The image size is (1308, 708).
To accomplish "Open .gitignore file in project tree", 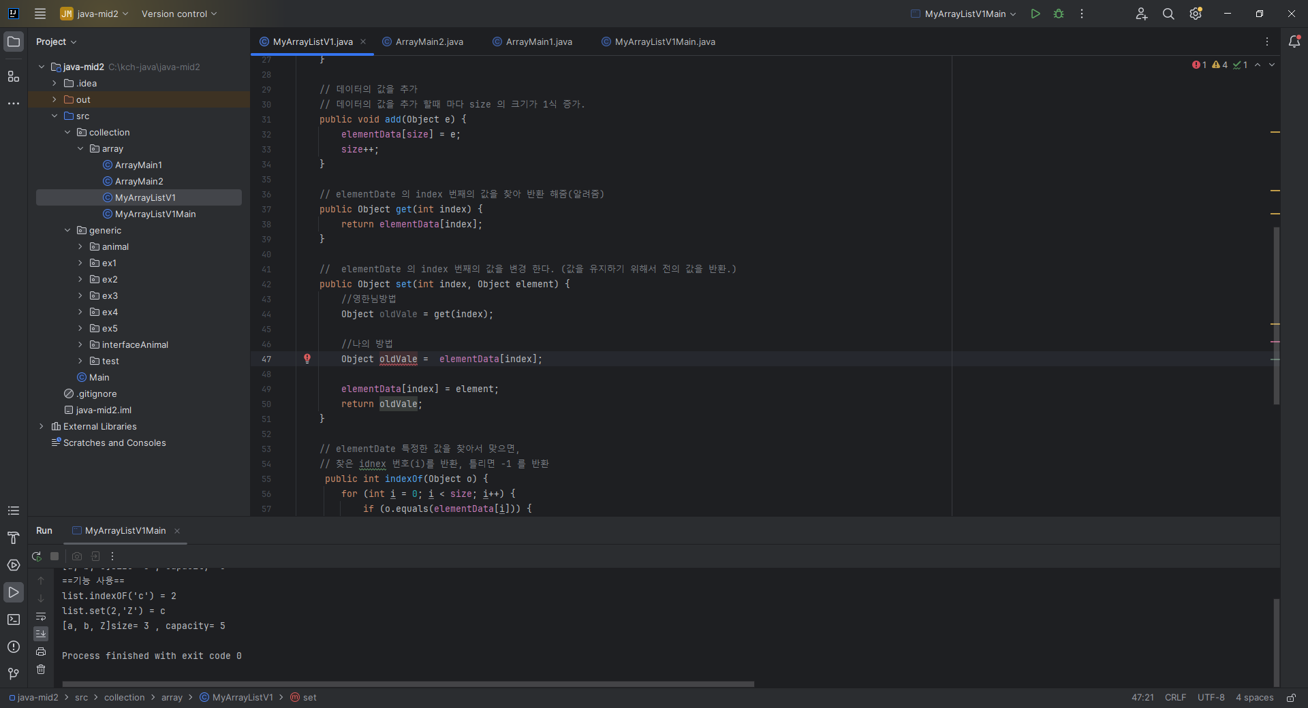I will (96, 393).
